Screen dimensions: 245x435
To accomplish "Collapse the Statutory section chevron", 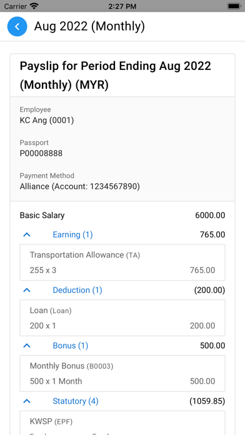I will (27, 401).
